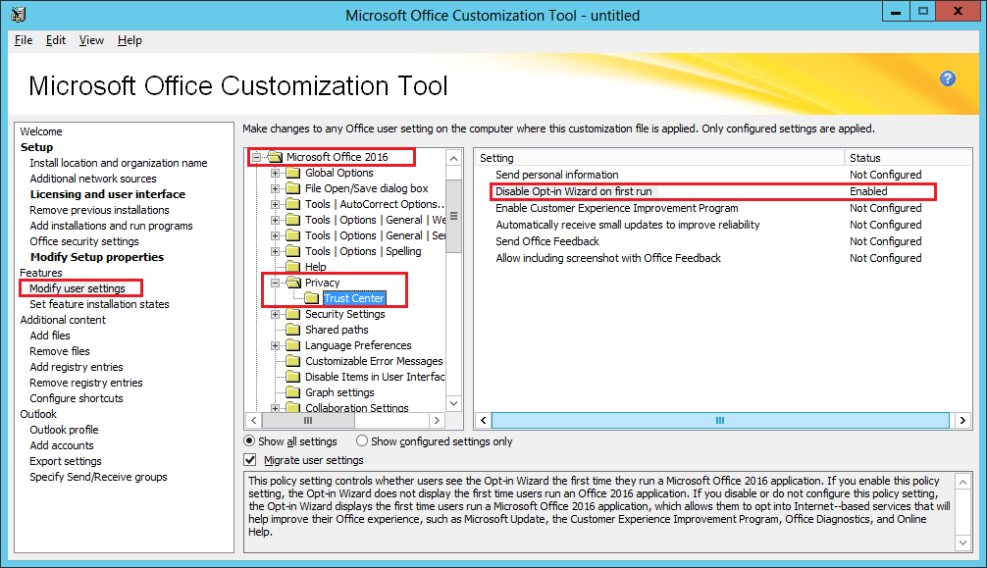This screenshot has height=568, width=987.
Task: Expand the File Open/Save dialog box node
Action: point(275,189)
